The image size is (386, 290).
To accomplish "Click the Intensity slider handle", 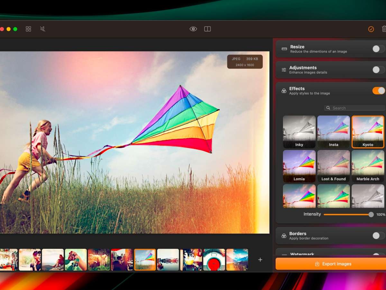I will (x=371, y=214).
